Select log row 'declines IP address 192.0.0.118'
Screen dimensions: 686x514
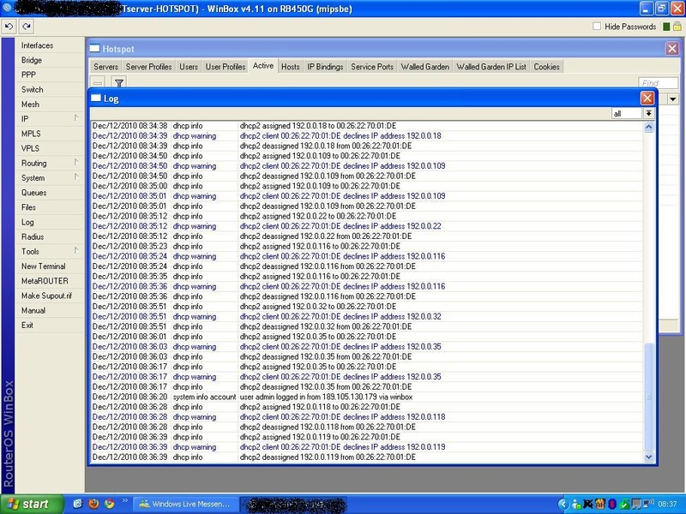click(x=367, y=417)
